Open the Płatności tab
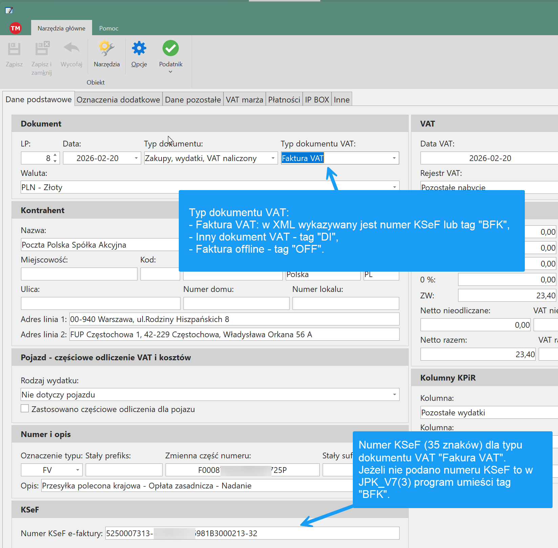The width and height of the screenshot is (558, 548). coord(284,100)
